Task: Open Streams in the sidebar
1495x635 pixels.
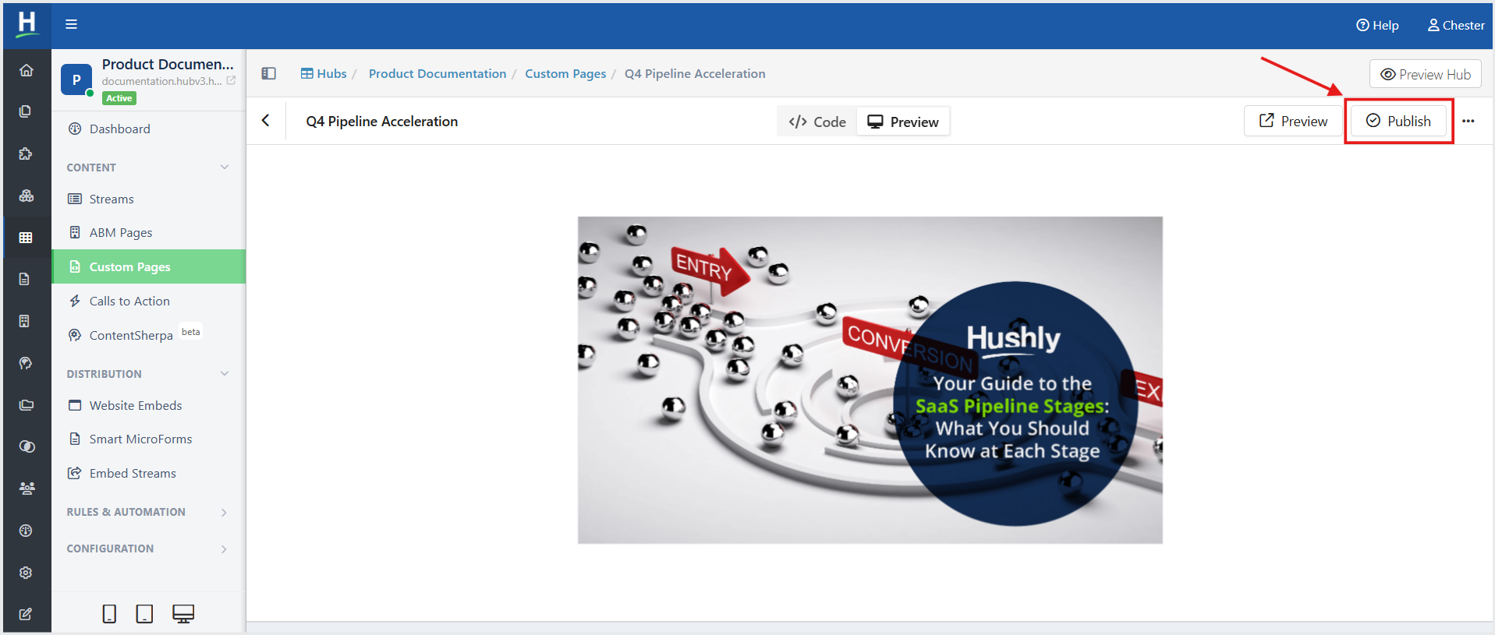Action: point(148,199)
